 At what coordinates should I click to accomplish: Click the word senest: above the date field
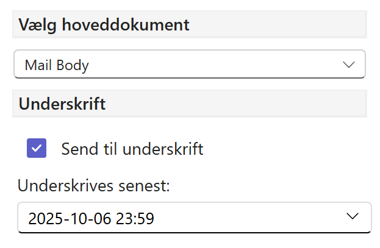(x=146, y=185)
